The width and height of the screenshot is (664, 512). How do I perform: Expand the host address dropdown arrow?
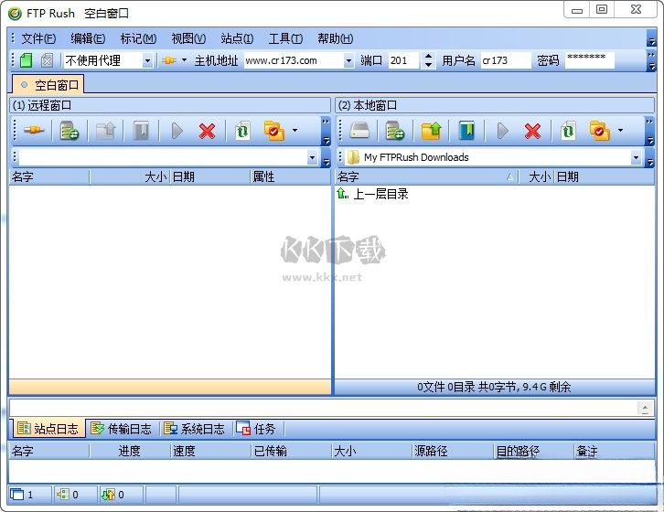(x=348, y=61)
